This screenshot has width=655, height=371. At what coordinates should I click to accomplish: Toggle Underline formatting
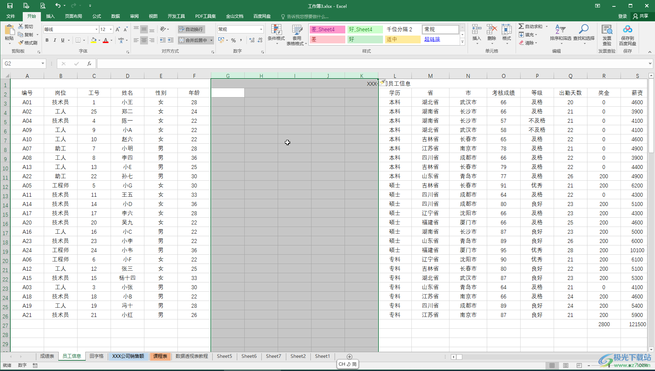[x=63, y=40]
